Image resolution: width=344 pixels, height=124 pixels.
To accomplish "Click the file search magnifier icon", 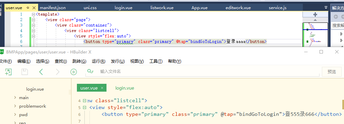I will (x=90, y=71).
